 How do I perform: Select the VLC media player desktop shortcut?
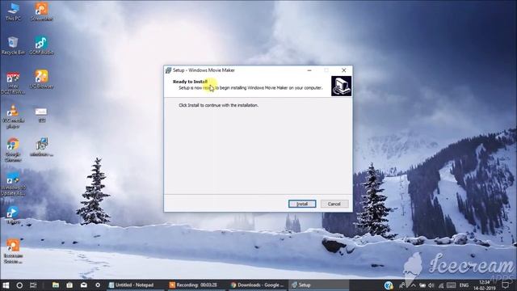pos(13,116)
